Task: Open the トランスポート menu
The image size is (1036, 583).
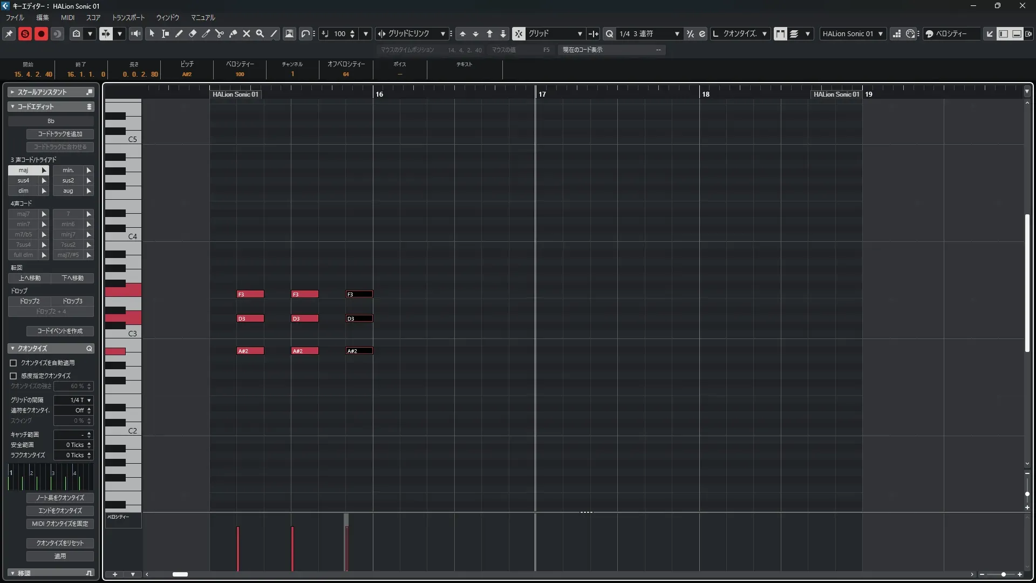Action: (128, 17)
